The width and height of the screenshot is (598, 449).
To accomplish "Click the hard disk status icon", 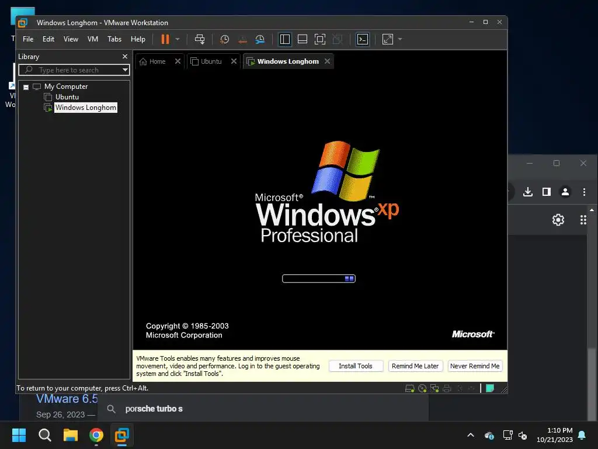I will pos(409,388).
